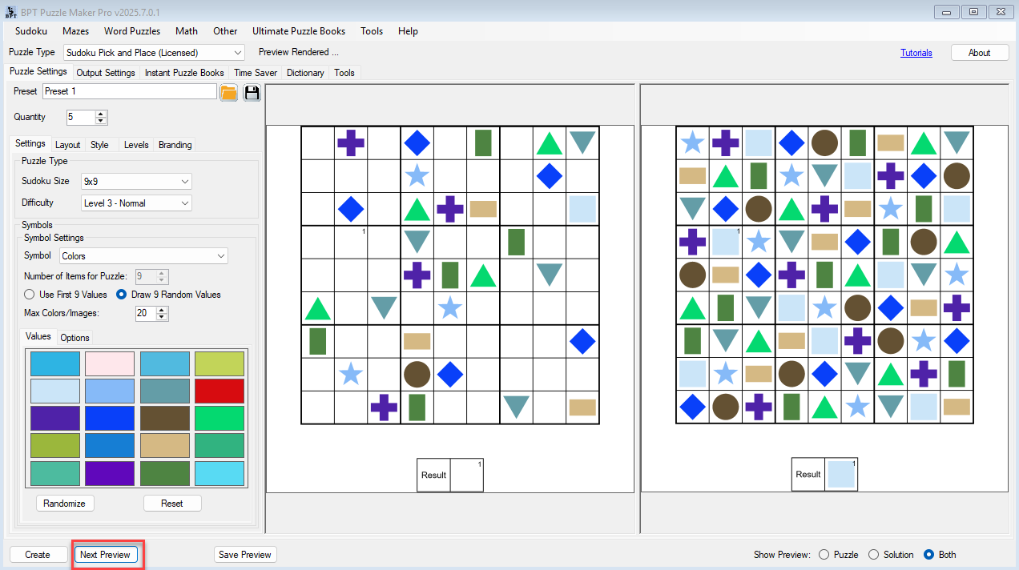This screenshot has width=1019, height=570.
Task: Switch to the Options tab
Action: tap(74, 337)
